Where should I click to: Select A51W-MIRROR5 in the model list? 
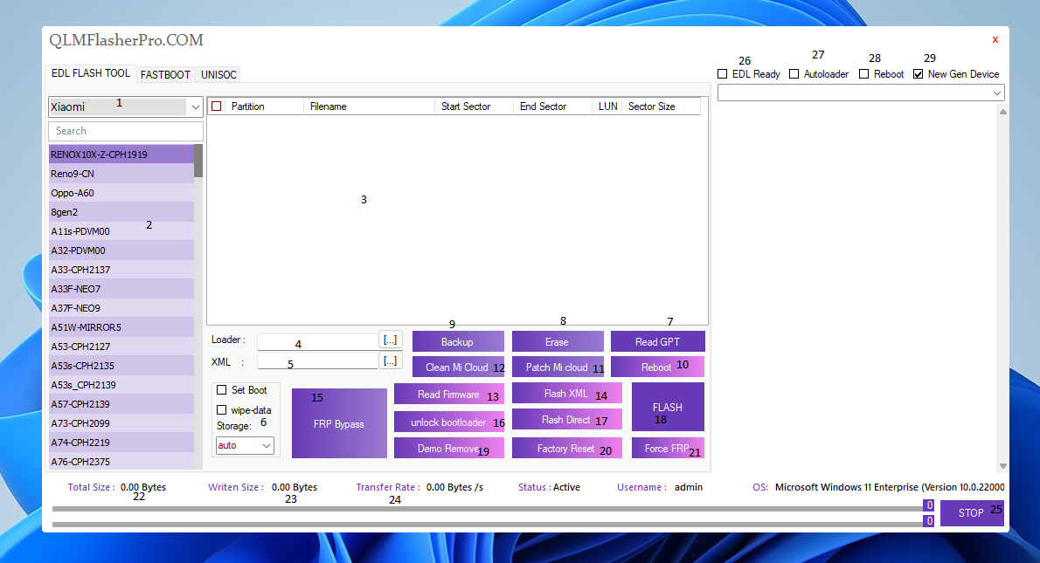pyautogui.click(x=121, y=327)
